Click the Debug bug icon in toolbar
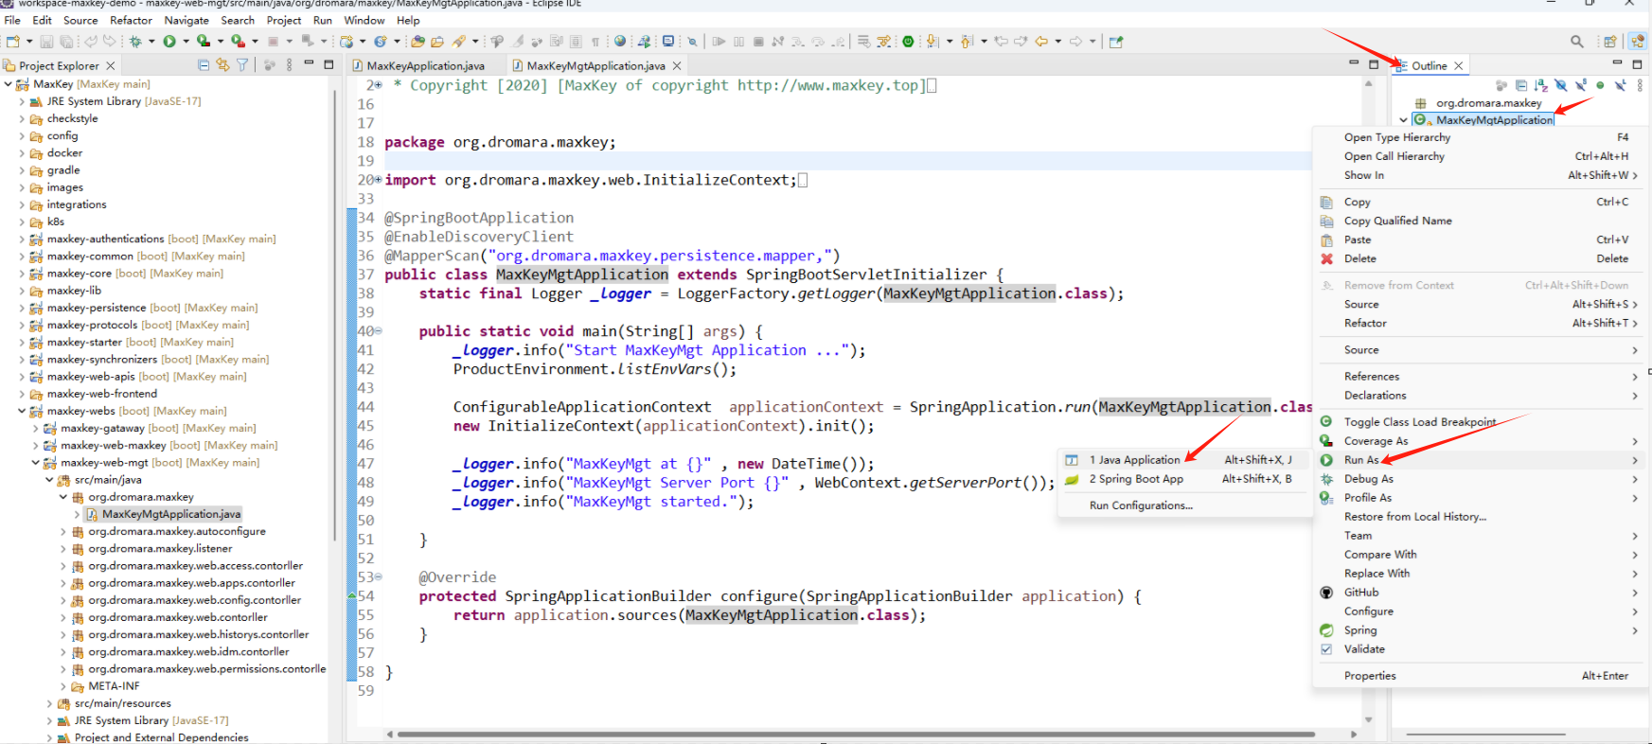 pos(135,42)
